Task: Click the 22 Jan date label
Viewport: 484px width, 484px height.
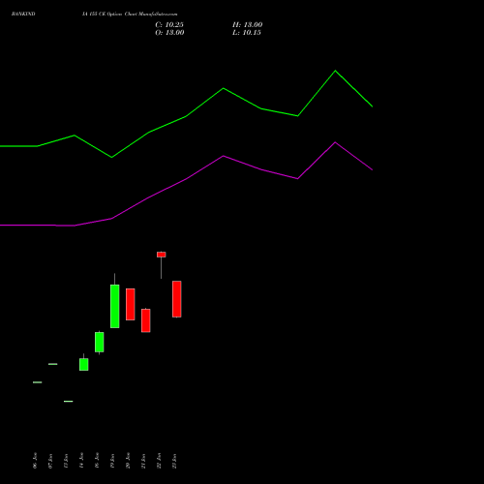Action: point(159,461)
